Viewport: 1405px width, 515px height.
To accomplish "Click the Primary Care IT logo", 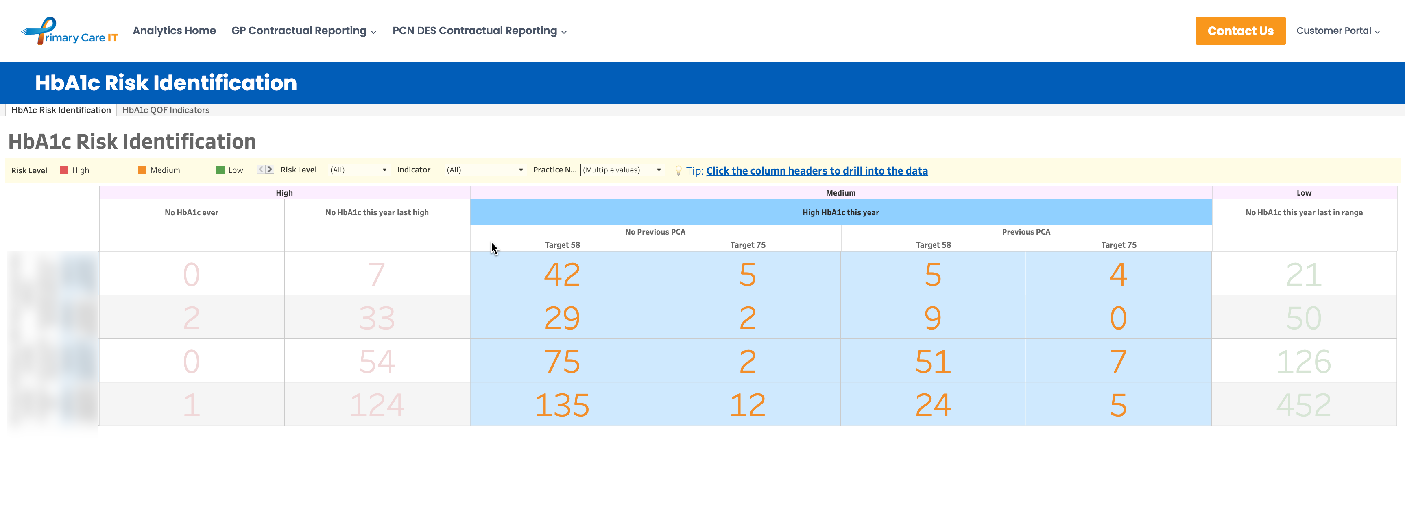I will [70, 31].
